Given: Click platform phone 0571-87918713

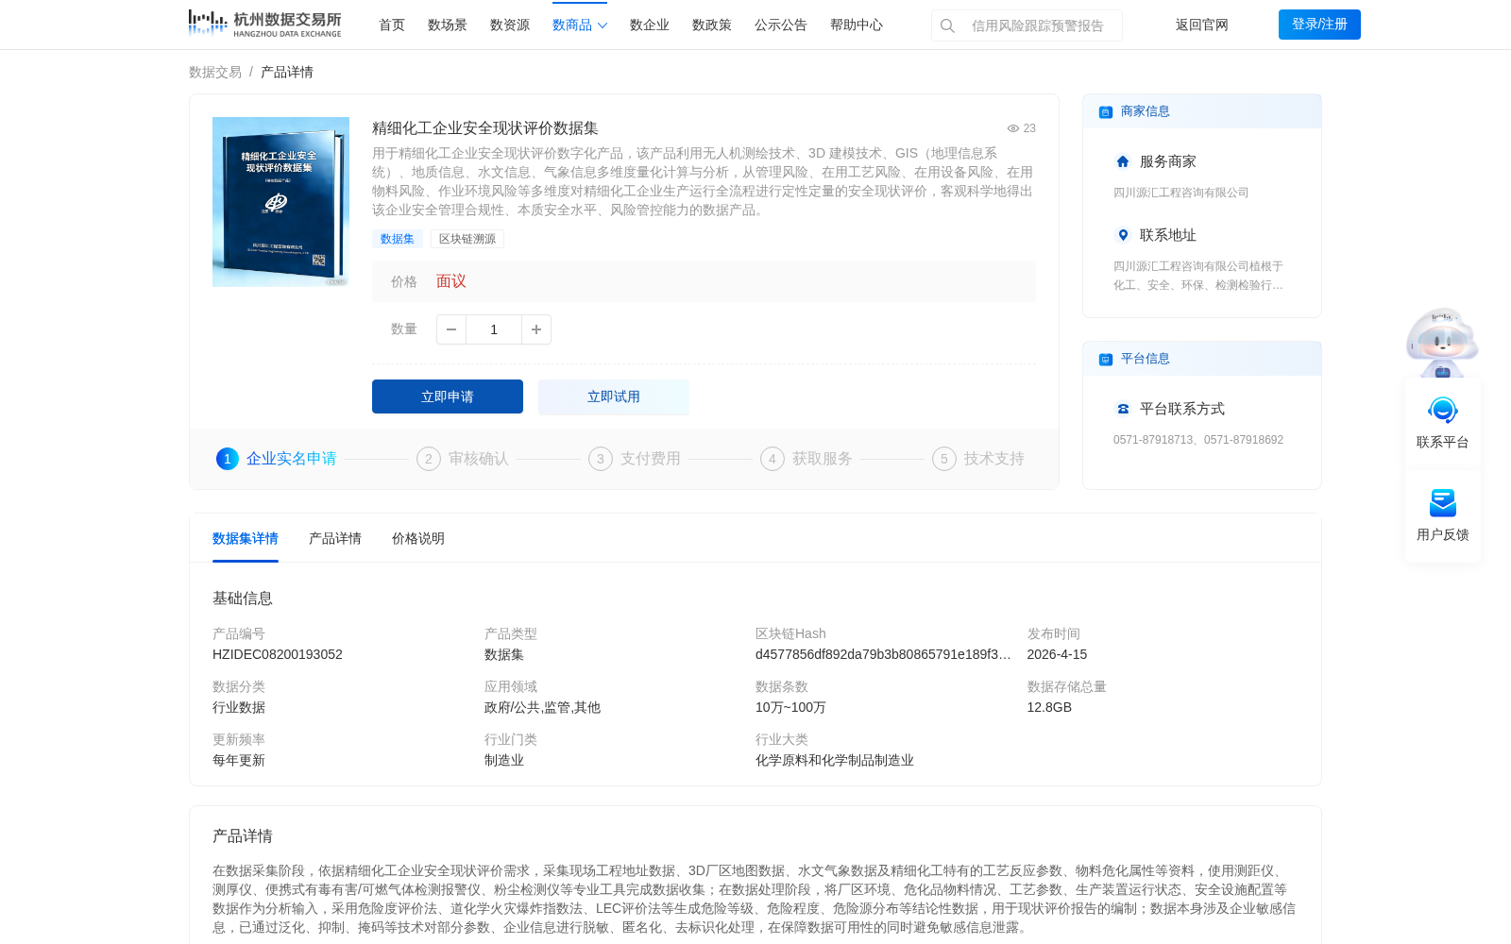Looking at the screenshot, I should 1152,440.
